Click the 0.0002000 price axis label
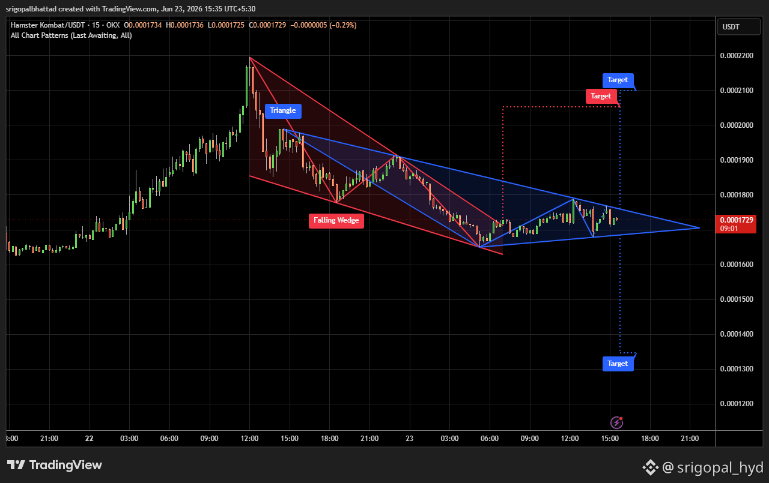Viewport: 769px width, 483px height. point(736,125)
